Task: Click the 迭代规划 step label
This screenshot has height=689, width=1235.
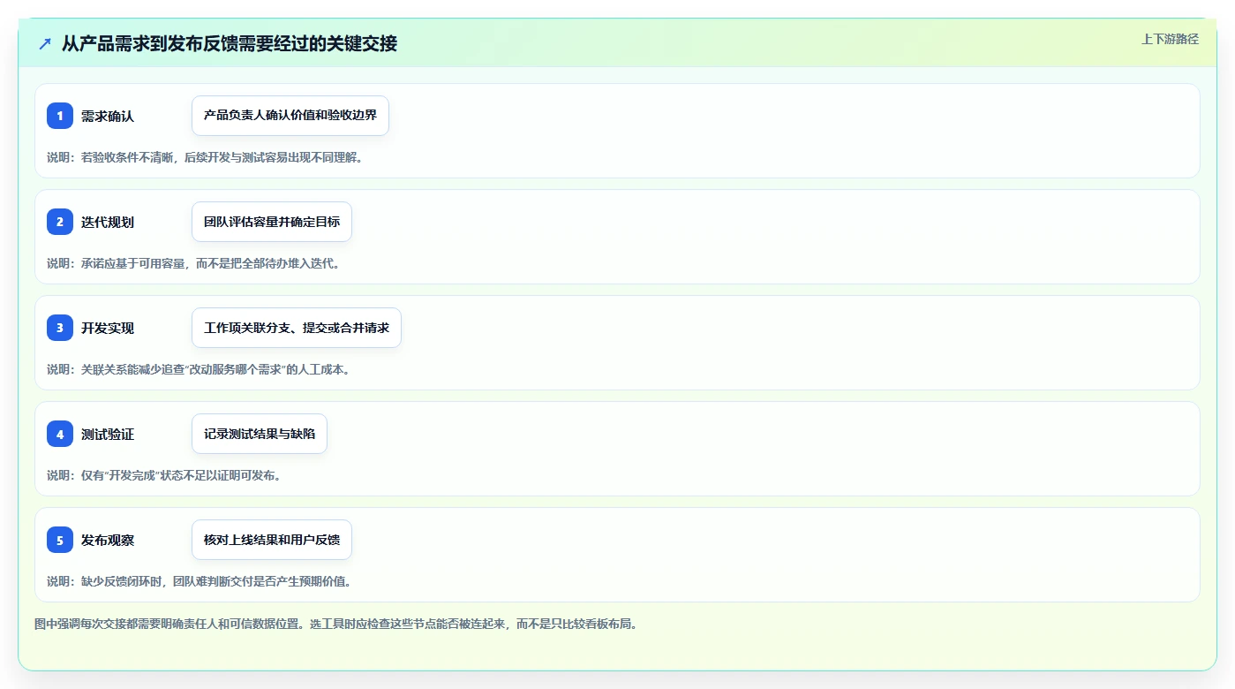Action: pyautogui.click(x=108, y=222)
